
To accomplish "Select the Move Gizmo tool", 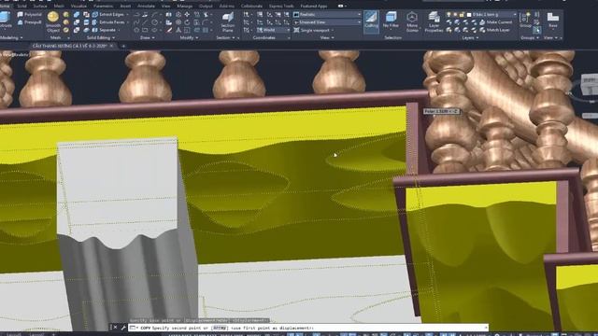I will [x=412, y=22].
